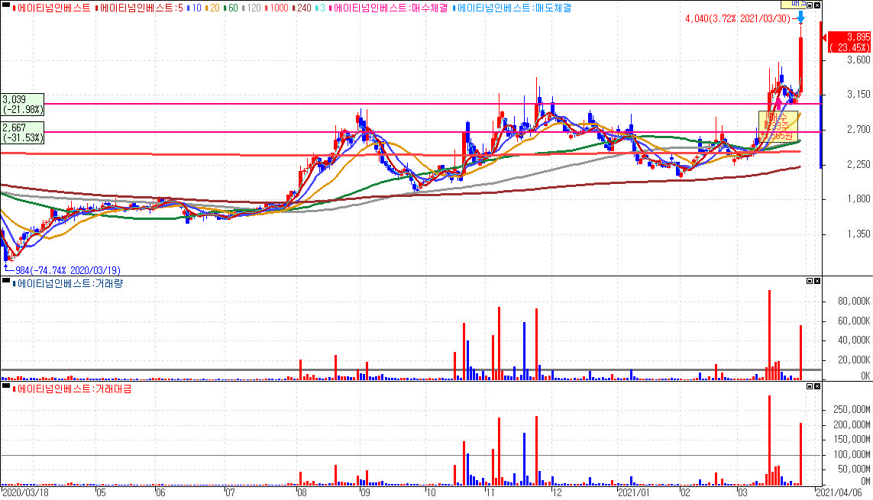
Task: Maximize the 거래량 volume panel
Action: point(810,281)
